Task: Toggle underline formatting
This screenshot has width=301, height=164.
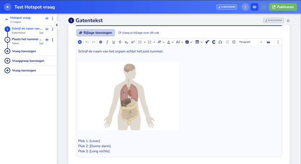Action: tap(114, 42)
